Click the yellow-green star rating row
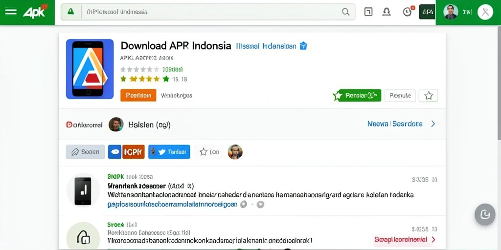 coord(145,79)
